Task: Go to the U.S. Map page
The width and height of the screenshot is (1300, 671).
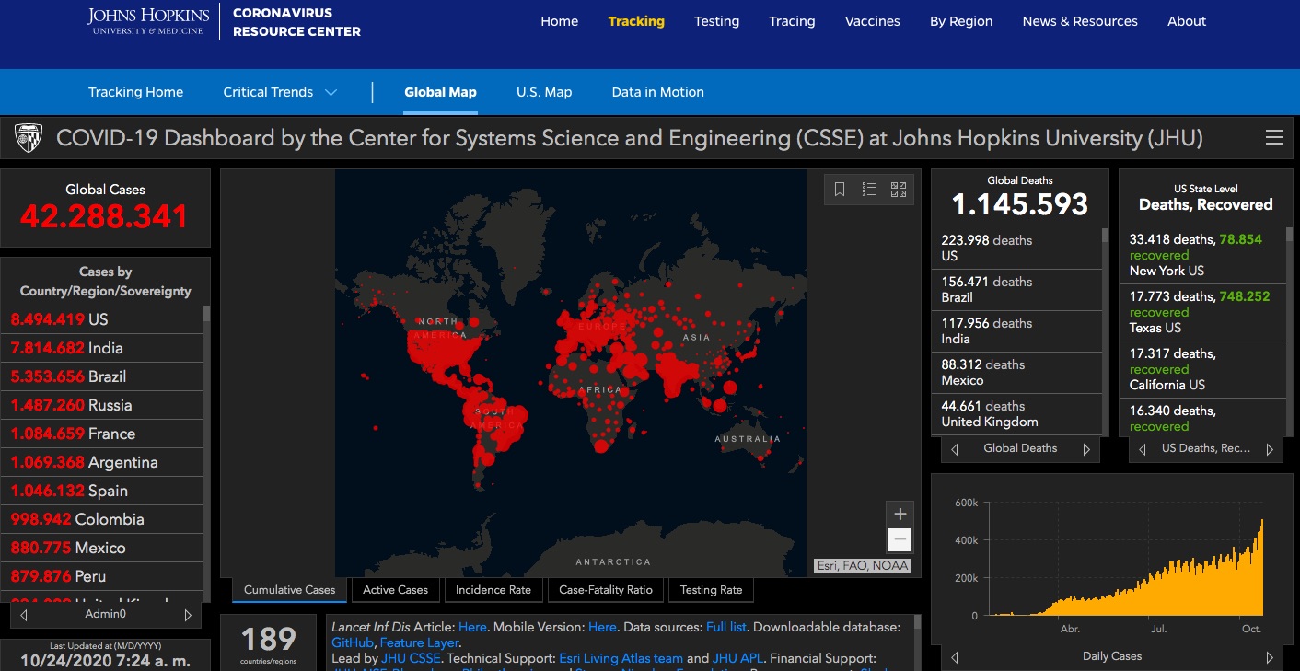Action: coord(544,92)
